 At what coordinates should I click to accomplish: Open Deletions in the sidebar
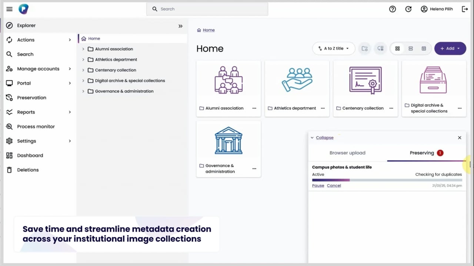click(x=28, y=170)
